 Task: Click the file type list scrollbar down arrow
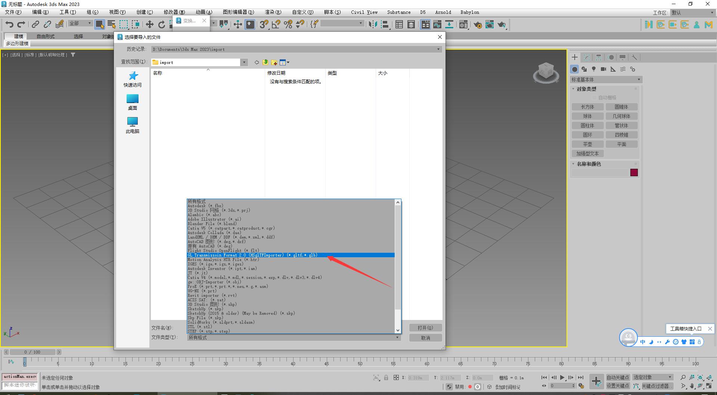coord(398,330)
